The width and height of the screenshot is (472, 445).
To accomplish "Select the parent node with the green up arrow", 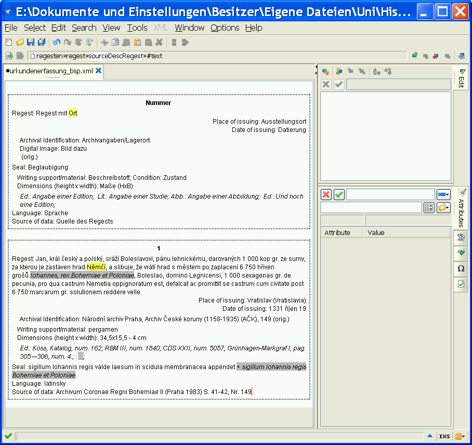I will tap(415, 55).
